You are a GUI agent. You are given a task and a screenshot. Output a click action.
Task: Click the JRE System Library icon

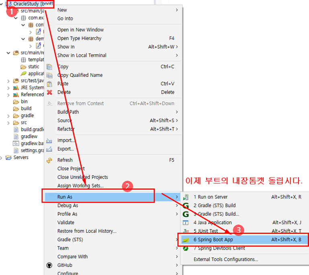tap(16, 88)
